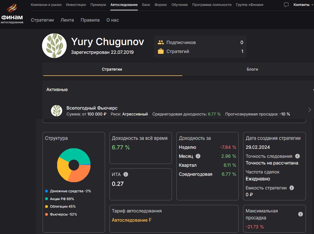Click the 6.77 % all-time return value
Viewport: 314px width, 234px height.
click(x=121, y=147)
